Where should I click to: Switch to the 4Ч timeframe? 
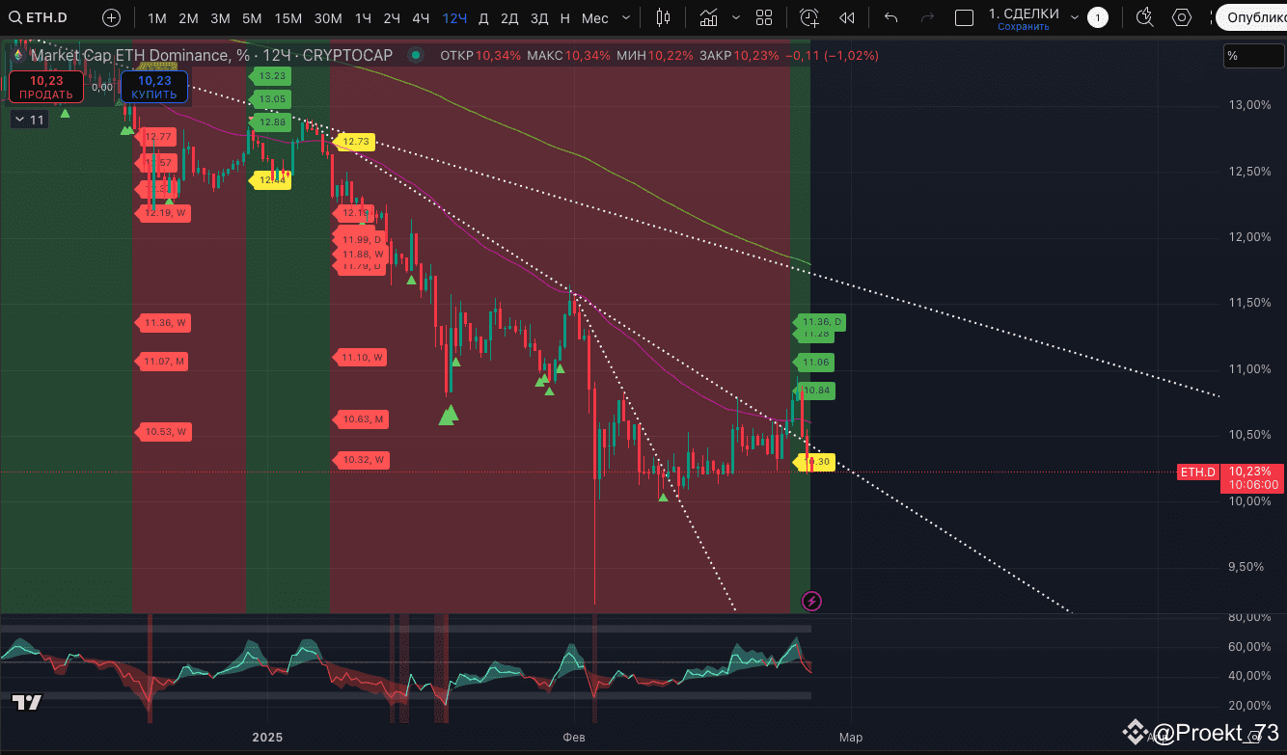pyautogui.click(x=421, y=17)
